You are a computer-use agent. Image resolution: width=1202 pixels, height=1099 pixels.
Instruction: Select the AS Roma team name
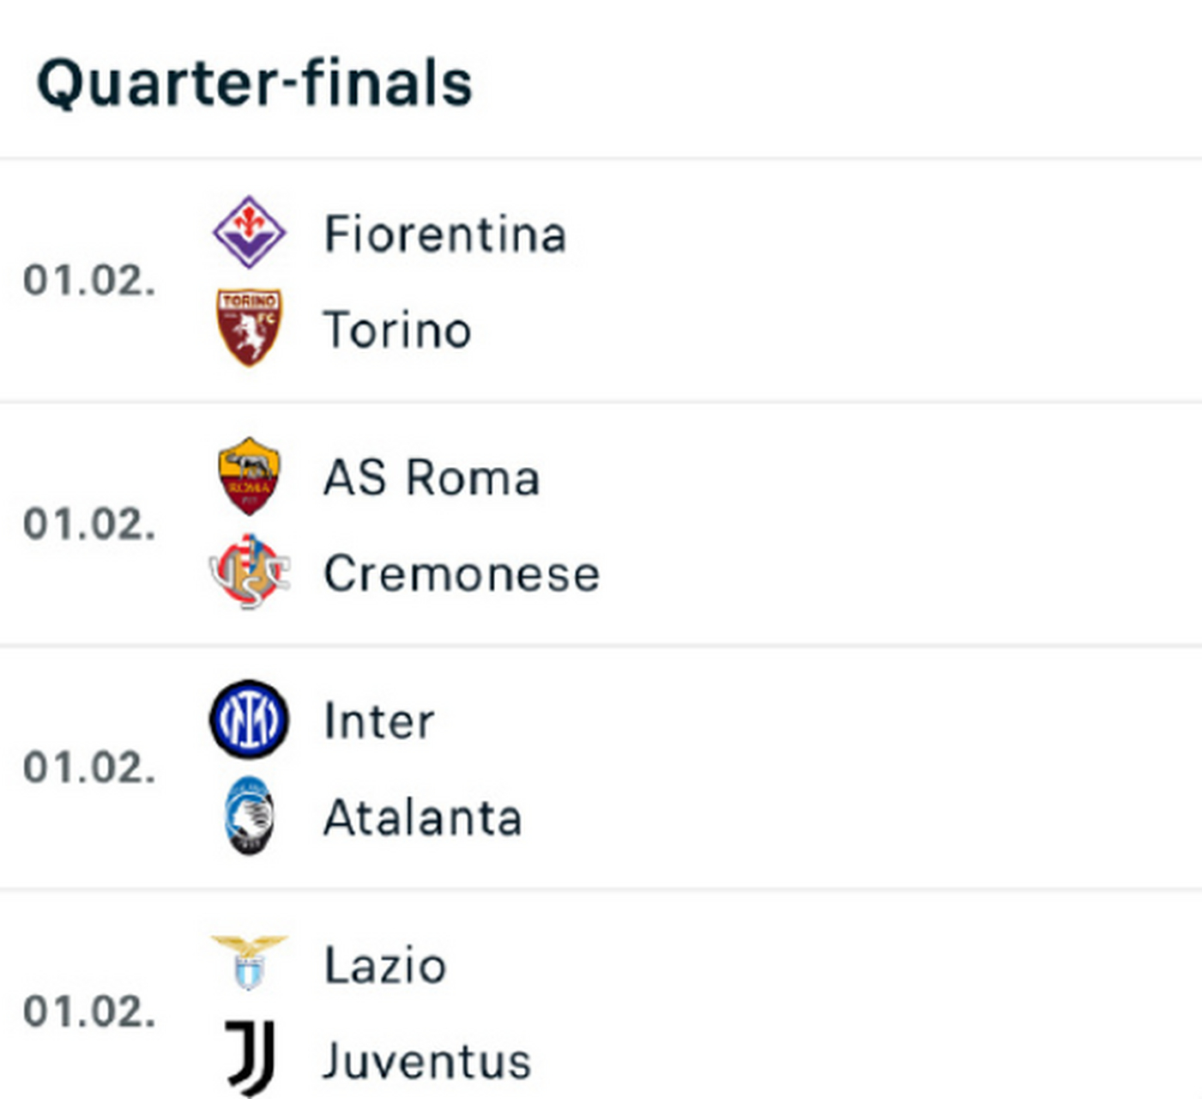tap(432, 477)
